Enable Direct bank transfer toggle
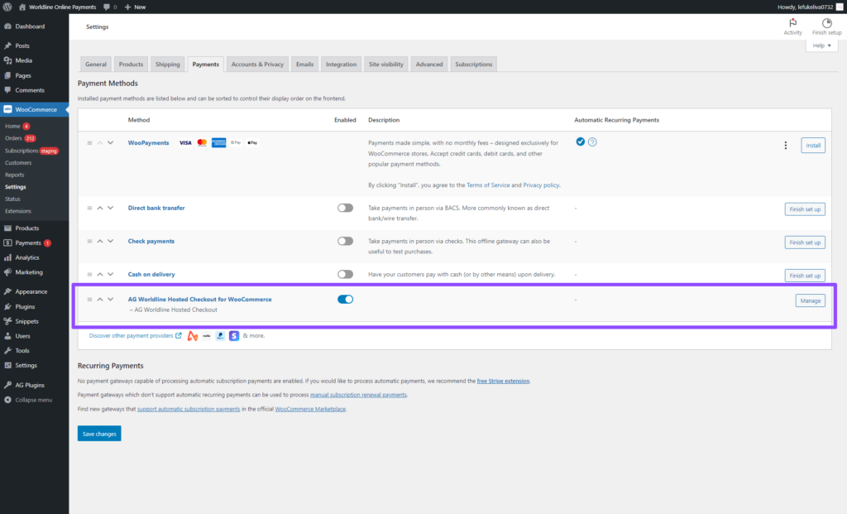 [345, 208]
